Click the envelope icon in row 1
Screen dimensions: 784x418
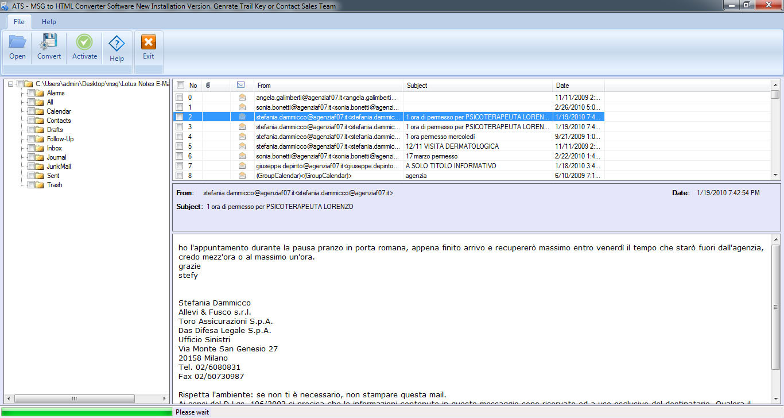242,107
